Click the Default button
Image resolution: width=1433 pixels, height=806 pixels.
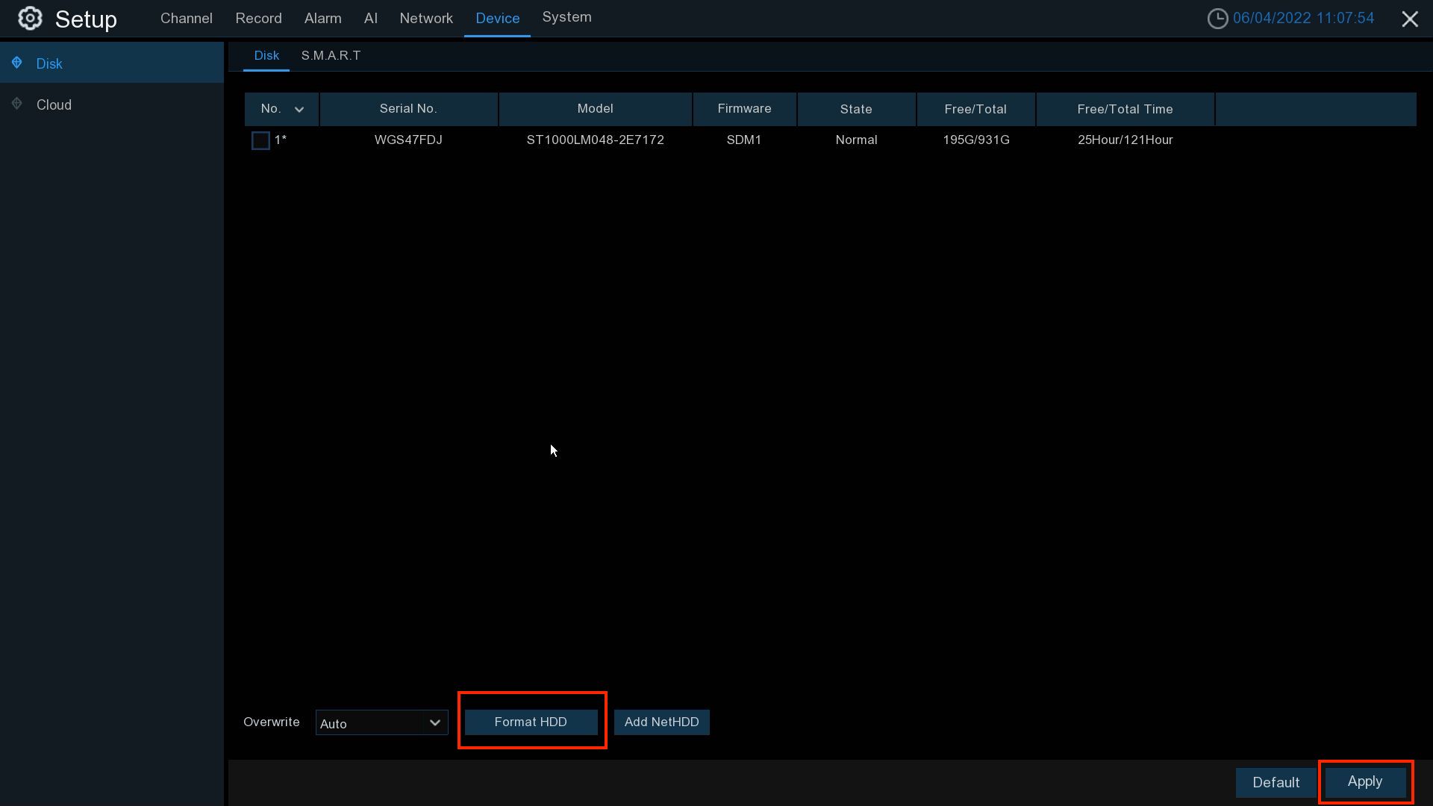[1276, 782]
